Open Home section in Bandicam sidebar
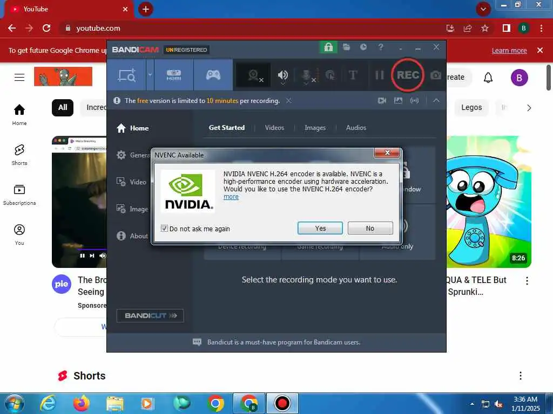Screen dimensions: 553x414 click(x=133, y=128)
